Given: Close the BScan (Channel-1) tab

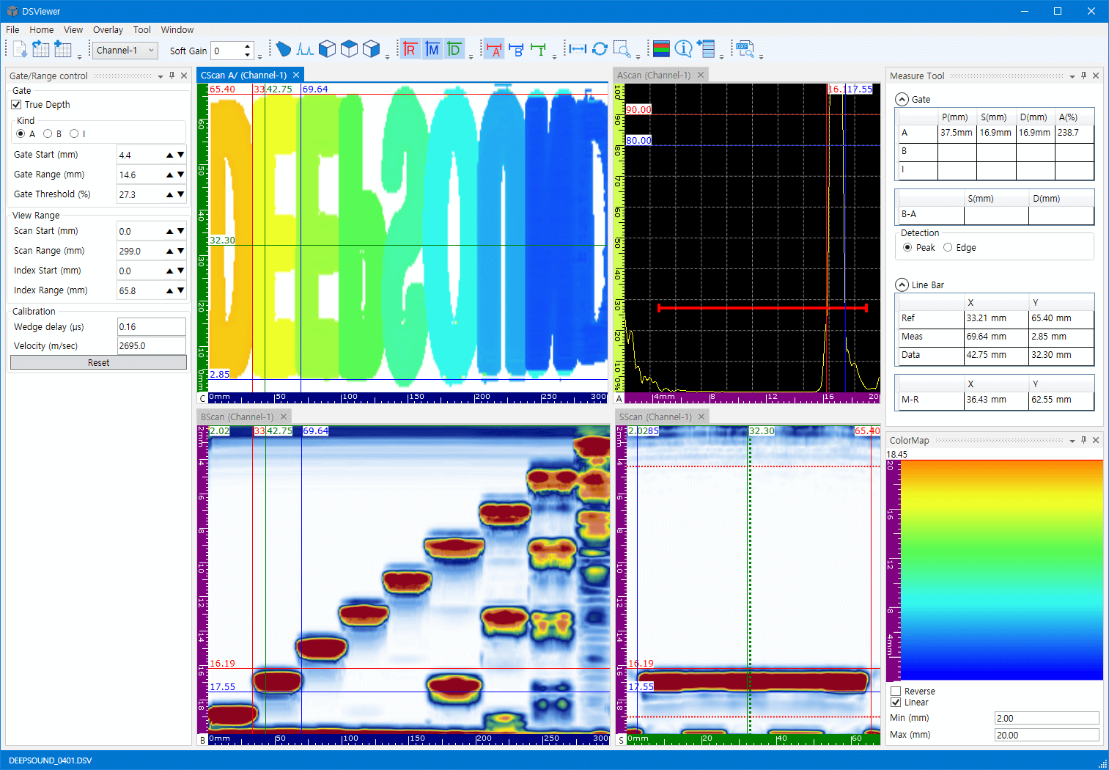Looking at the screenshot, I should 284,417.
